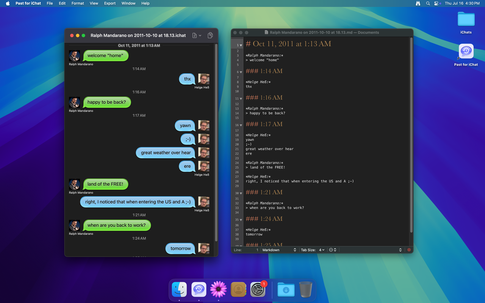485x303 pixels.
Task: Click the chat window title 'Ralph Mandarano on 2011-10-10 at 18.13.ichat'
Action: click(x=138, y=35)
